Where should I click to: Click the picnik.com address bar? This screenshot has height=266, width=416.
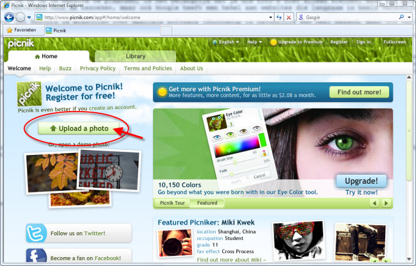pyautogui.click(x=152, y=17)
